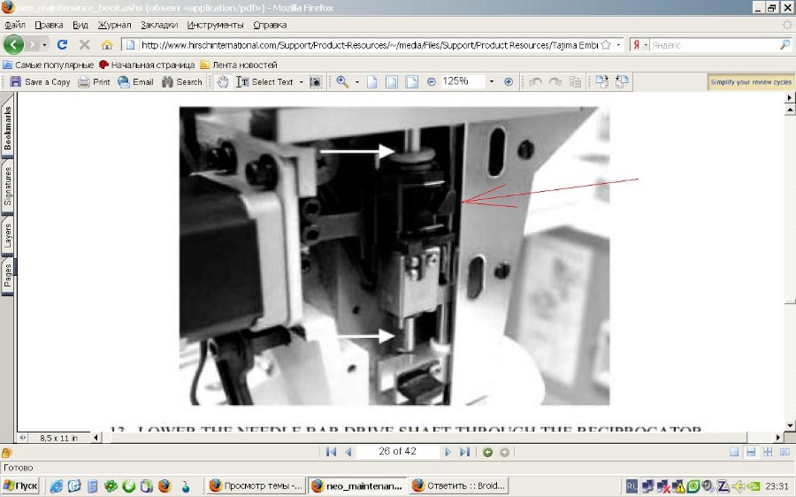Go to the next PDF page
The image size is (796, 497).
tap(448, 452)
